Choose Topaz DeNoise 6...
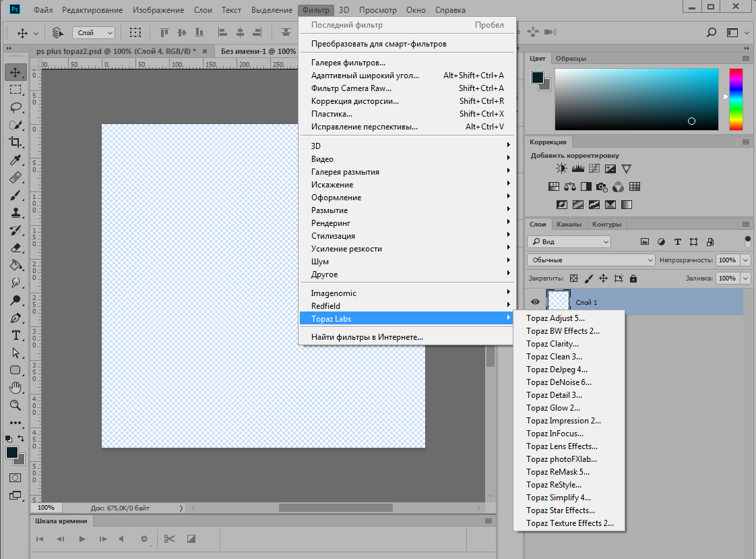 click(569, 382)
